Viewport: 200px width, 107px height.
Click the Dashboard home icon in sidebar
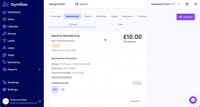pos(4,12)
